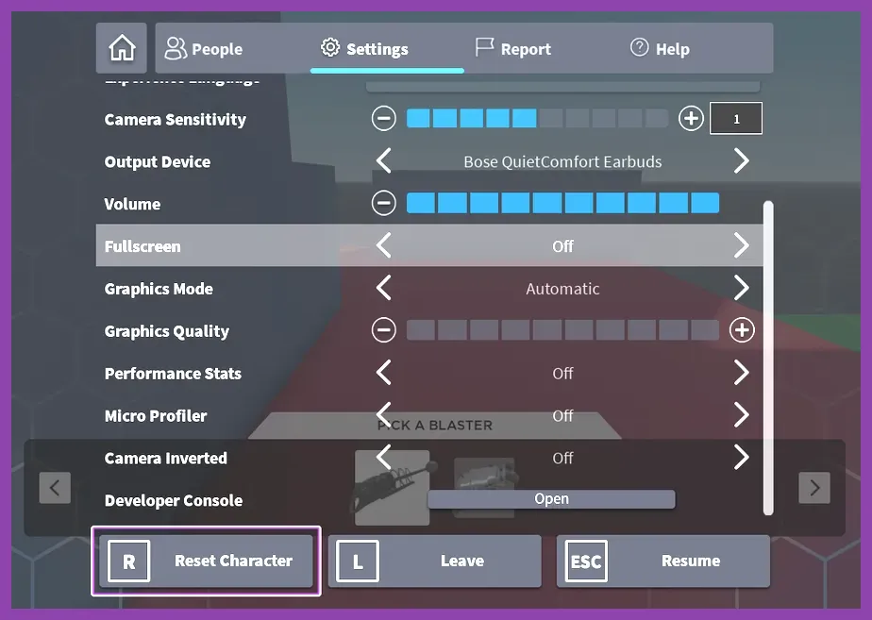
Task: Click the Automatic graphics mode value
Action: pos(562,289)
